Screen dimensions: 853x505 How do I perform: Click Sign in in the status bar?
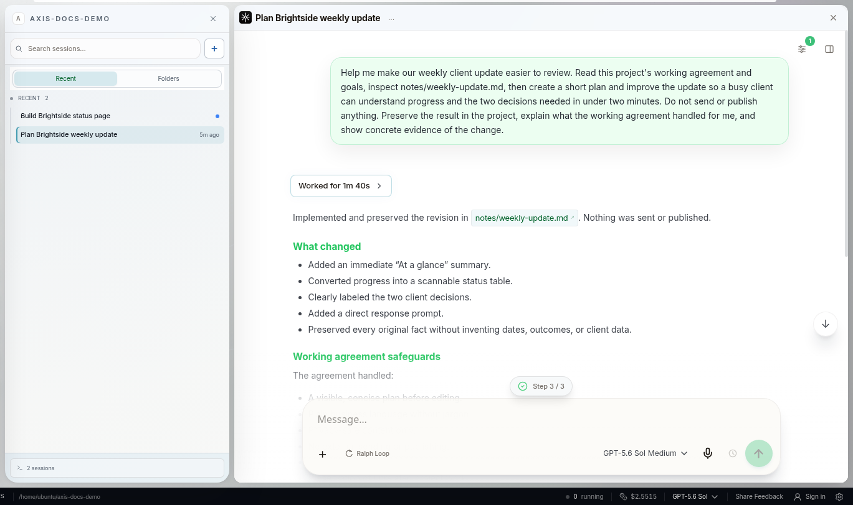coord(810,497)
